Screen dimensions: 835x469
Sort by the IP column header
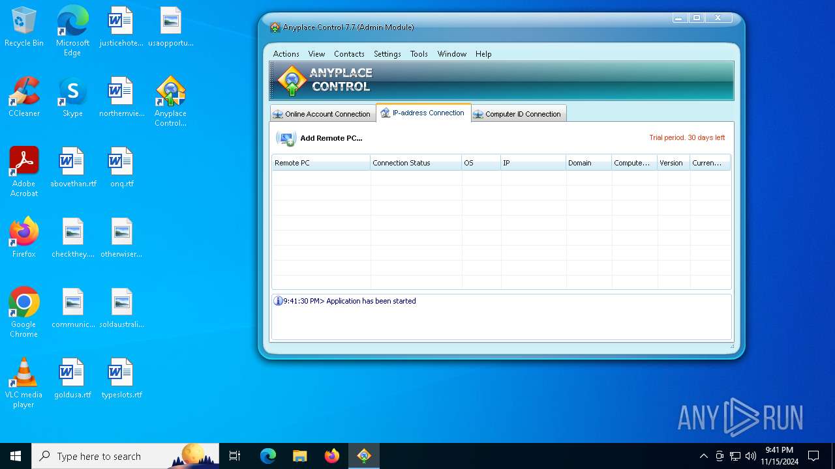pos(533,163)
